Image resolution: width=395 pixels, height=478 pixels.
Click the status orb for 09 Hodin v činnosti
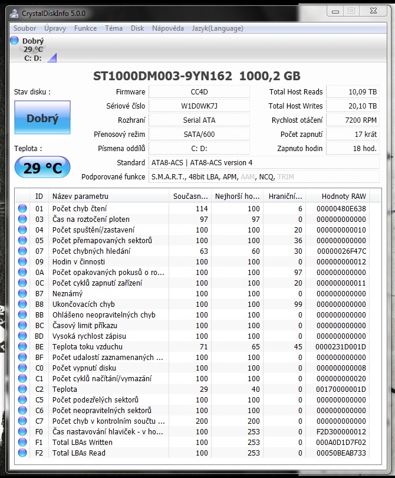(x=22, y=261)
